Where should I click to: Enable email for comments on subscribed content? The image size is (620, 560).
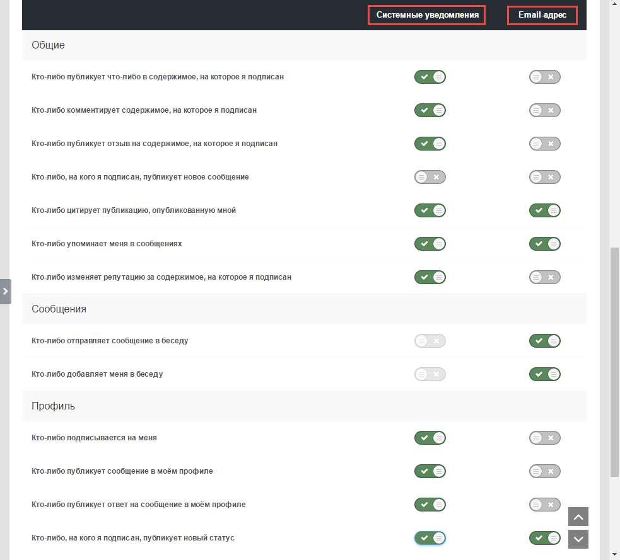tap(544, 110)
